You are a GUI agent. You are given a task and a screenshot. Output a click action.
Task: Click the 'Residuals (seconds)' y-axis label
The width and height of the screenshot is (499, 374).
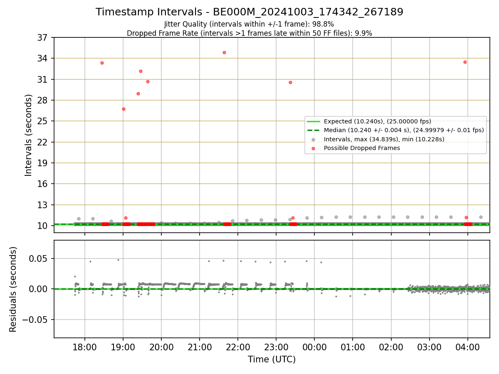[13, 289]
